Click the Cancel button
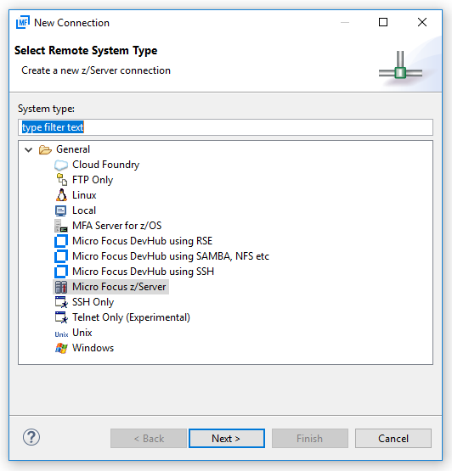This screenshot has height=471, width=452. pos(393,439)
